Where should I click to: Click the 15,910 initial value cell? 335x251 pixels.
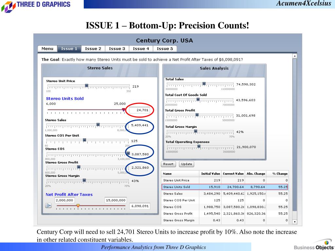coord(210,187)
